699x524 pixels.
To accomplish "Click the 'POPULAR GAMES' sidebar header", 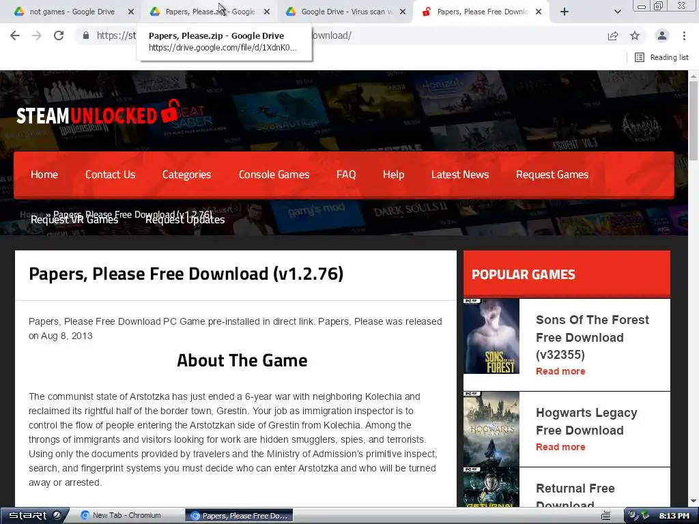I will 524,274.
